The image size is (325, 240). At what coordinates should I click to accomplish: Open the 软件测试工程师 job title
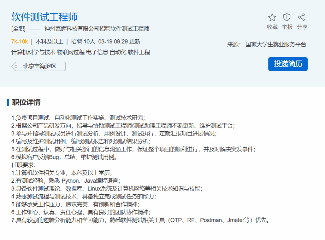click(x=44, y=17)
